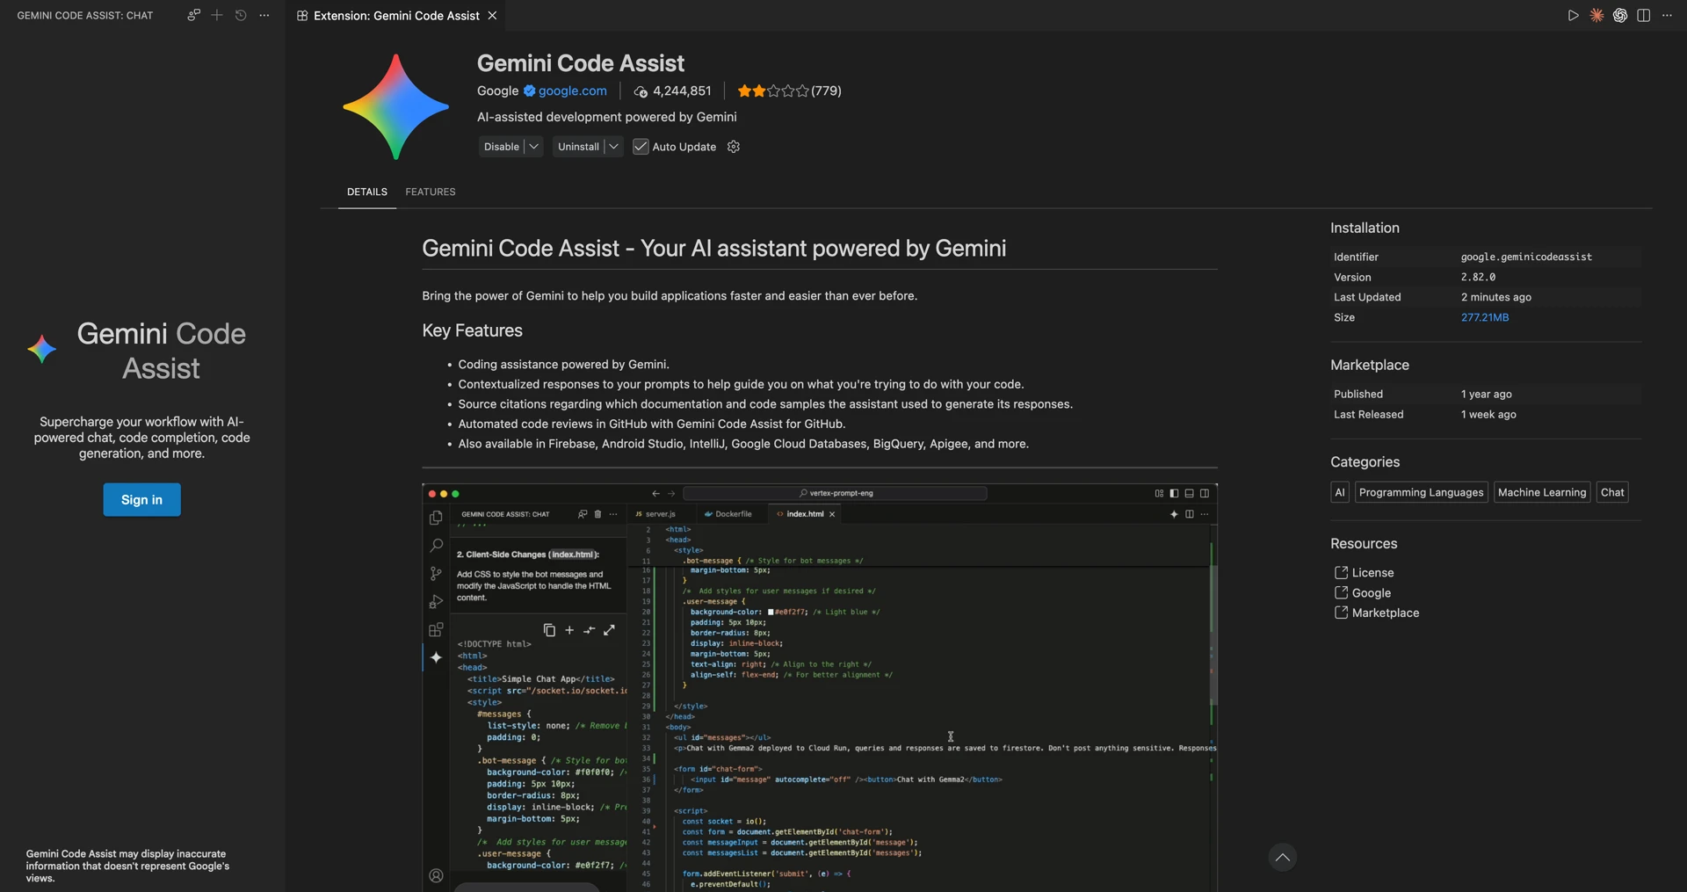Click the Disable button

click(502, 147)
